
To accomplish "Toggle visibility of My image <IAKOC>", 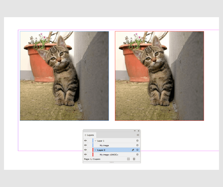I will point(85,154).
